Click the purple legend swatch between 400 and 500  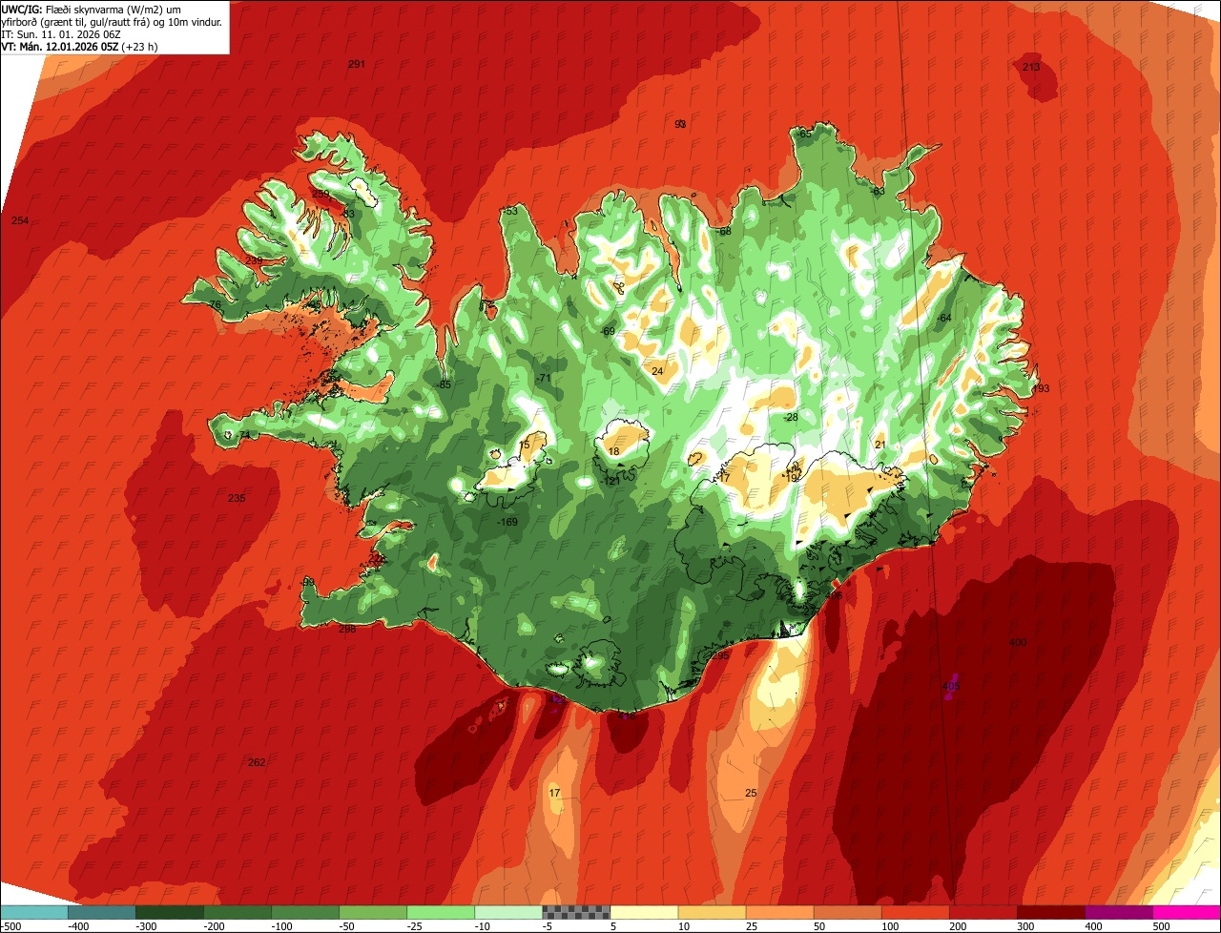(x=1118, y=912)
